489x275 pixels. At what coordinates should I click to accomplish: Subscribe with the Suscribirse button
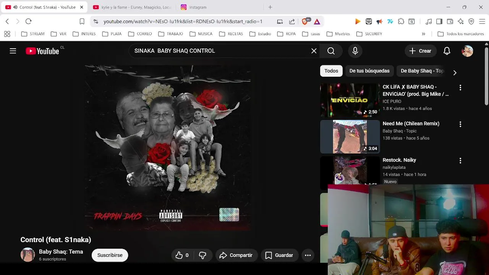point(110,255)
